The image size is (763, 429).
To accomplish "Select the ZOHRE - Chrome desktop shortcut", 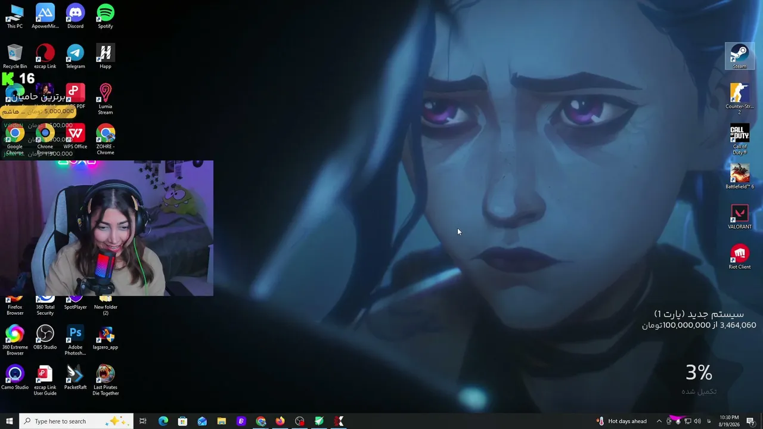I will pyautogui.click(x=106, y=140).
